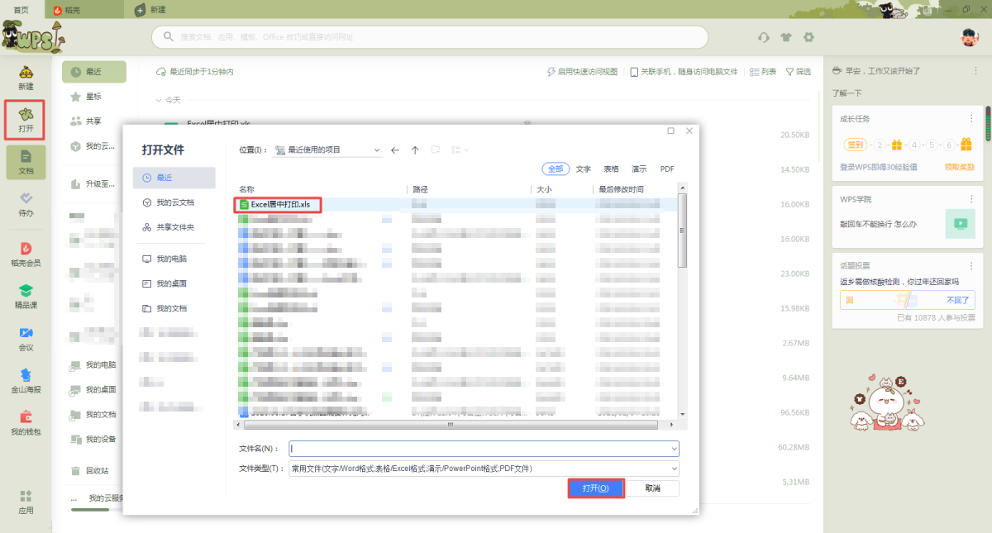Click the back arrow in open dialog
Viewport: 992px width, 533px height.
click(x=395, y=150)
